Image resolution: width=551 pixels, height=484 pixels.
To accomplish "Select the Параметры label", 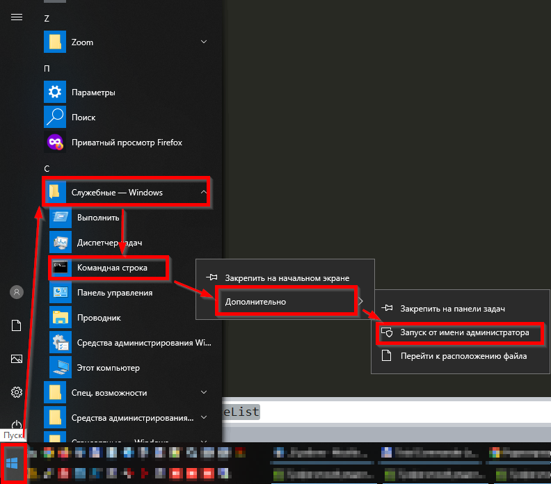I will pos(93,92).
